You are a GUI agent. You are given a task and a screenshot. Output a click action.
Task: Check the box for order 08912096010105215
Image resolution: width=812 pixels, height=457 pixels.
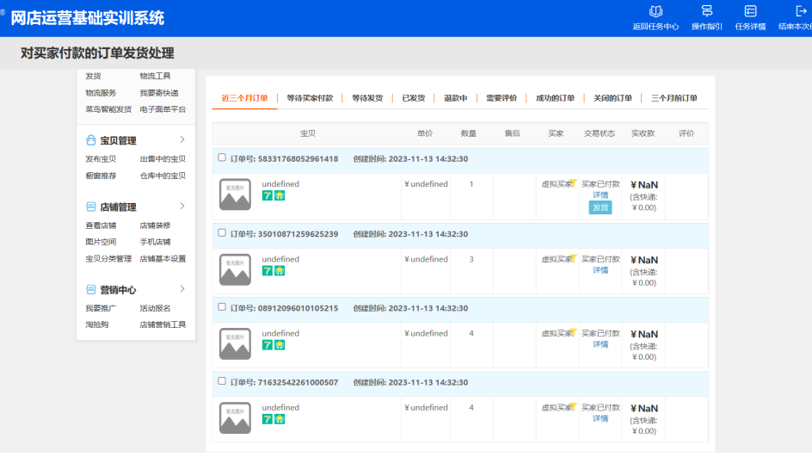point(222,306)
